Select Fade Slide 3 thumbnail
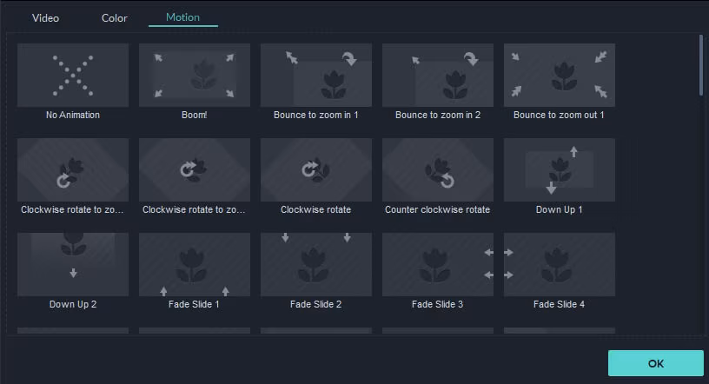Screen dimensions: 709x384 (438, 265)
